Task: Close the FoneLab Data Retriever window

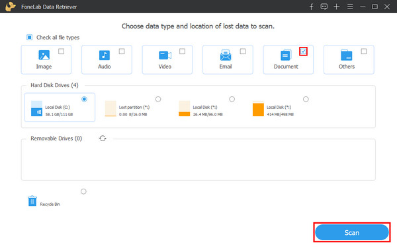Action: pyautogui.click(x=387, y=7)
